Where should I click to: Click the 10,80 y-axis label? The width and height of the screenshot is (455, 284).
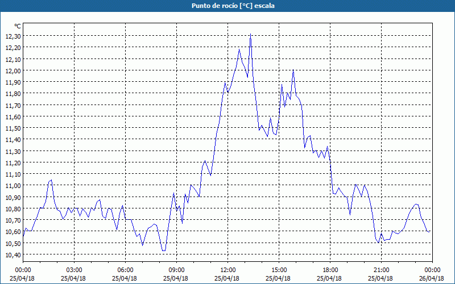pos(13,208)
